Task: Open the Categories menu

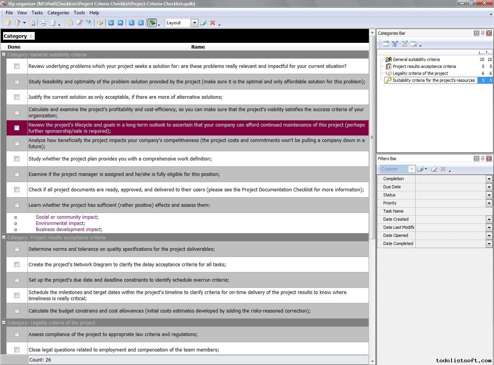Action: tap(58, 13)
